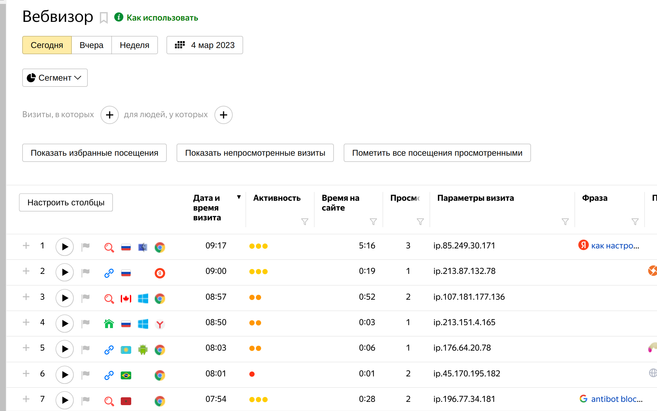Flag visit 2 as favorite

pos(86,272)
